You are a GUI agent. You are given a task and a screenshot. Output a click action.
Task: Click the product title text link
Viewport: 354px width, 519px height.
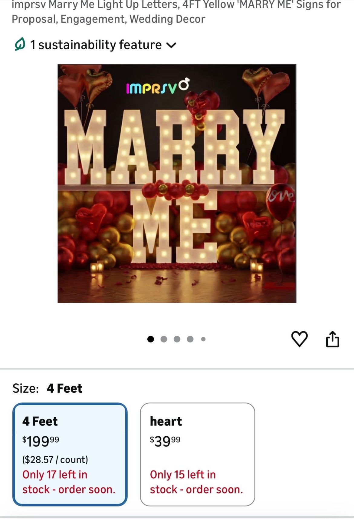[x=177, y=12]
